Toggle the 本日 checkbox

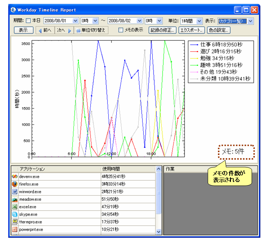[28, 21]
